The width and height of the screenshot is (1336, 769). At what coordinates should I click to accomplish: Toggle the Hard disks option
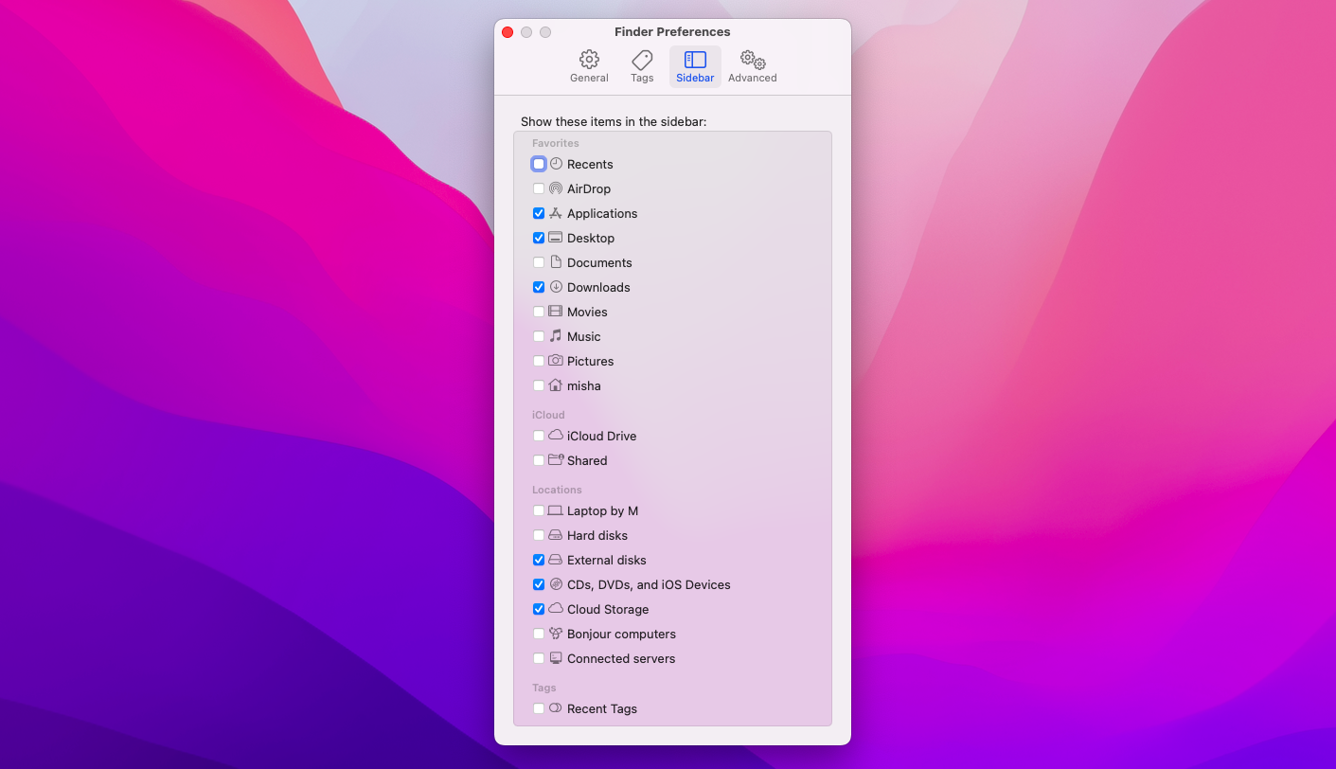point(539,535)
